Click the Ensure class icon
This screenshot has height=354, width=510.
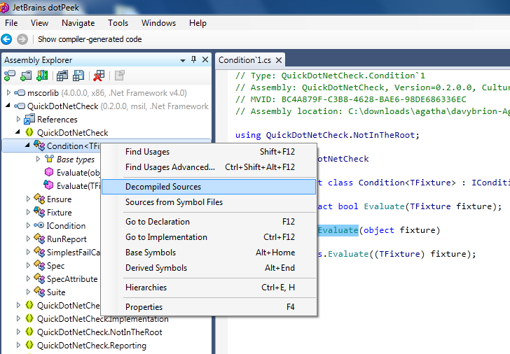[39, 199]
